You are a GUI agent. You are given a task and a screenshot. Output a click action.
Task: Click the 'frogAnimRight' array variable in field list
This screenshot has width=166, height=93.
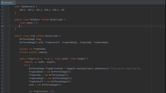click(x=70, y=42)
